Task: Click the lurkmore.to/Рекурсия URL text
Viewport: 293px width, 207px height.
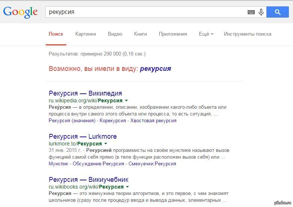Action: pos(75,144)
